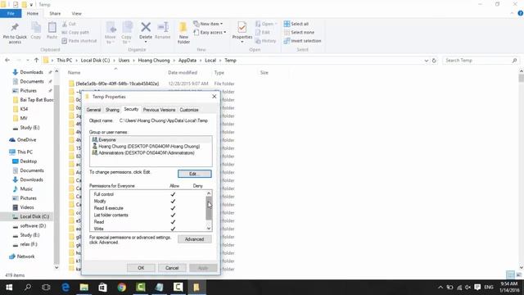Open the New item dropdown
The image size is (524, 295).
tap(208, 24)
